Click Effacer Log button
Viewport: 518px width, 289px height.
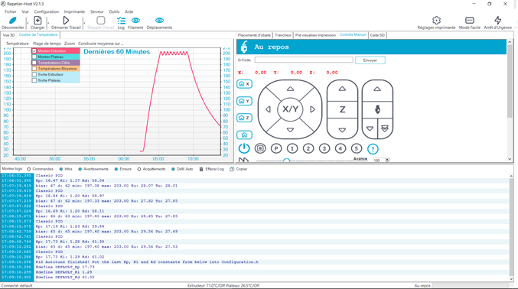pyautogui.click(x=211, y=169)
